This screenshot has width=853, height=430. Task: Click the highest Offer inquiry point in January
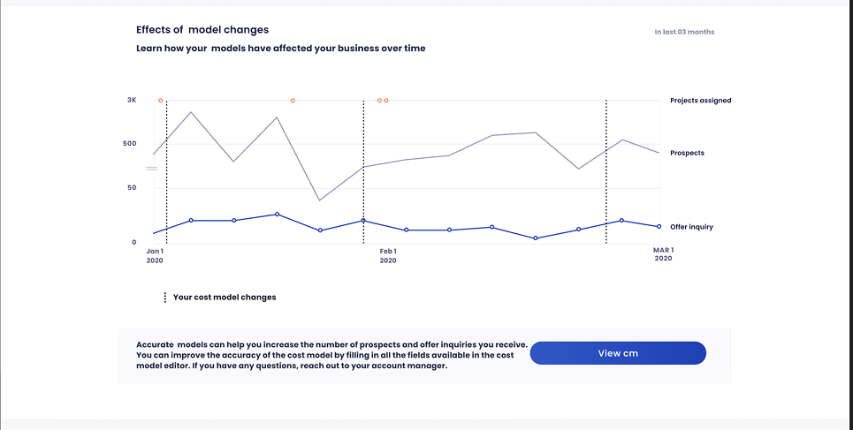[277, 215]
